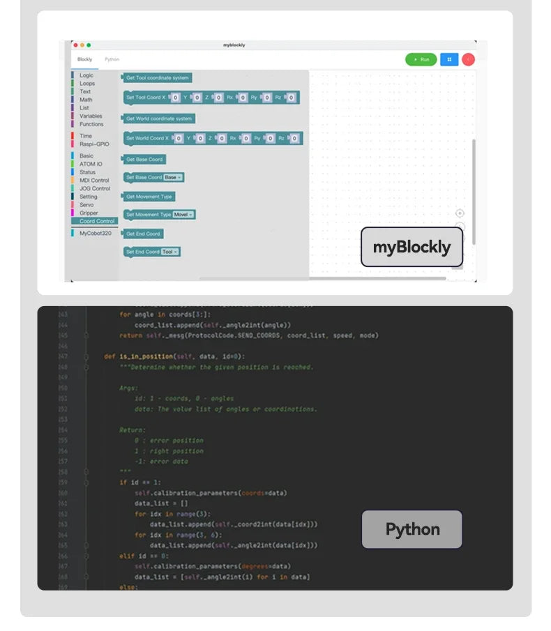The image size is (551, 631).
Task: Click the X value field in Set Tool Coord
Action: [175, 98]
